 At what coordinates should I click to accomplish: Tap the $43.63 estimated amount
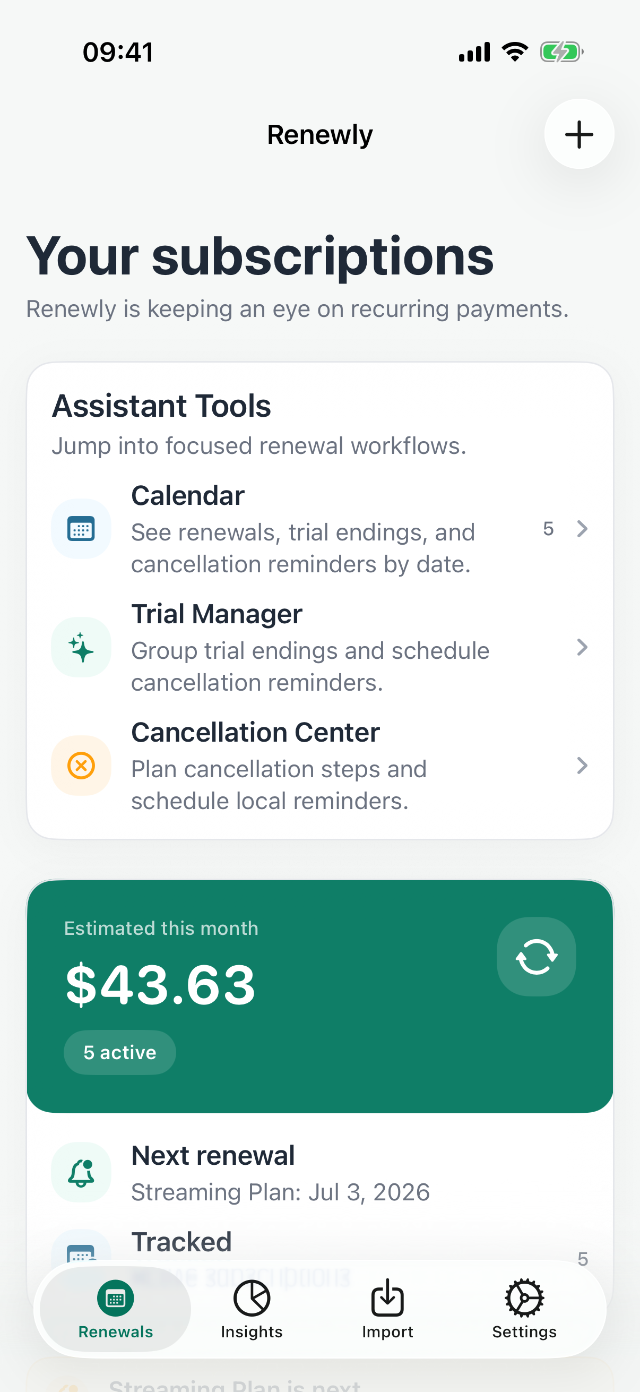coord(160,985)
